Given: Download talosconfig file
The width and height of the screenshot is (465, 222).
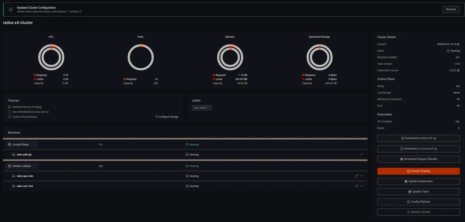Looking at the screenshot, I should coord(418,148).
